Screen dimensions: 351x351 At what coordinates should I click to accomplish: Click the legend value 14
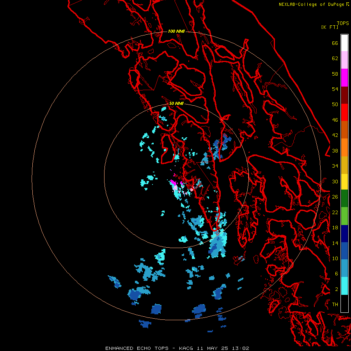[335, 243]
